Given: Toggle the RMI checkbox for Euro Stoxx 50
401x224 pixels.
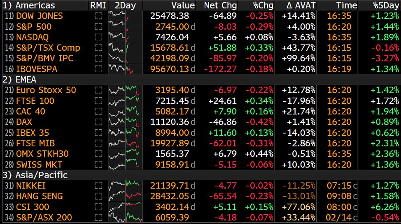Looking at the screenshot, I should 98,90.
